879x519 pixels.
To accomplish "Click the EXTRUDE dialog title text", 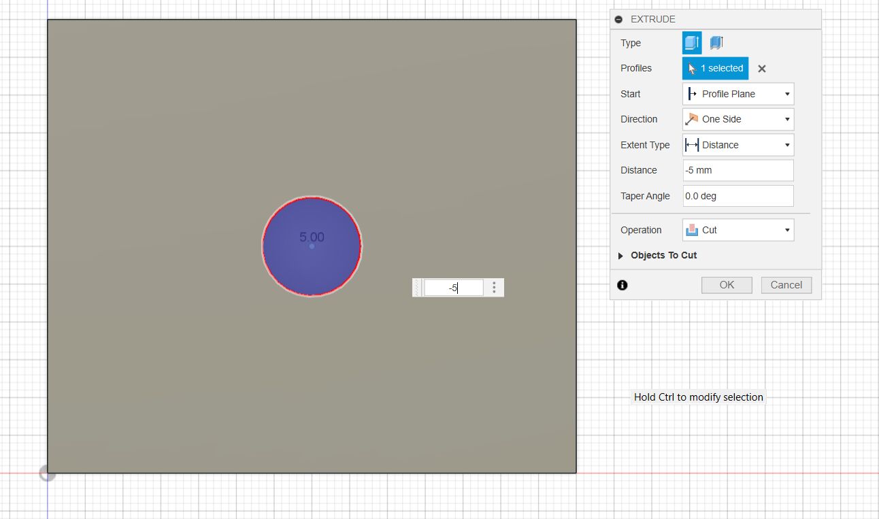I will 653,19.
